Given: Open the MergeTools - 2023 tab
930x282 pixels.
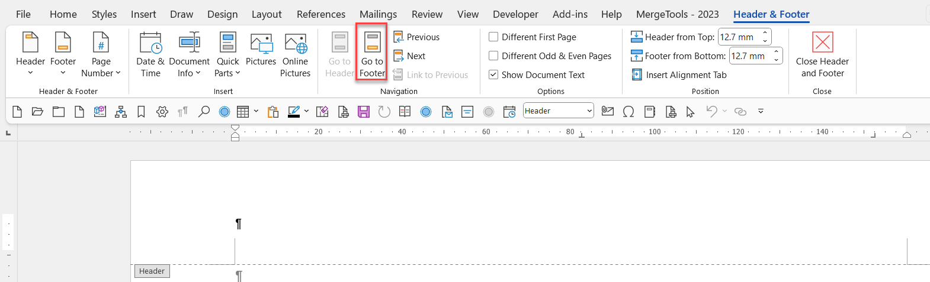Looking at the screenshot, I should [x=678, y=14].
